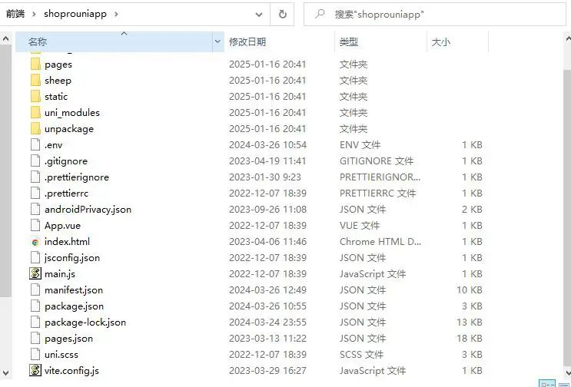Click the App.vue file icon

pos(35,226)
